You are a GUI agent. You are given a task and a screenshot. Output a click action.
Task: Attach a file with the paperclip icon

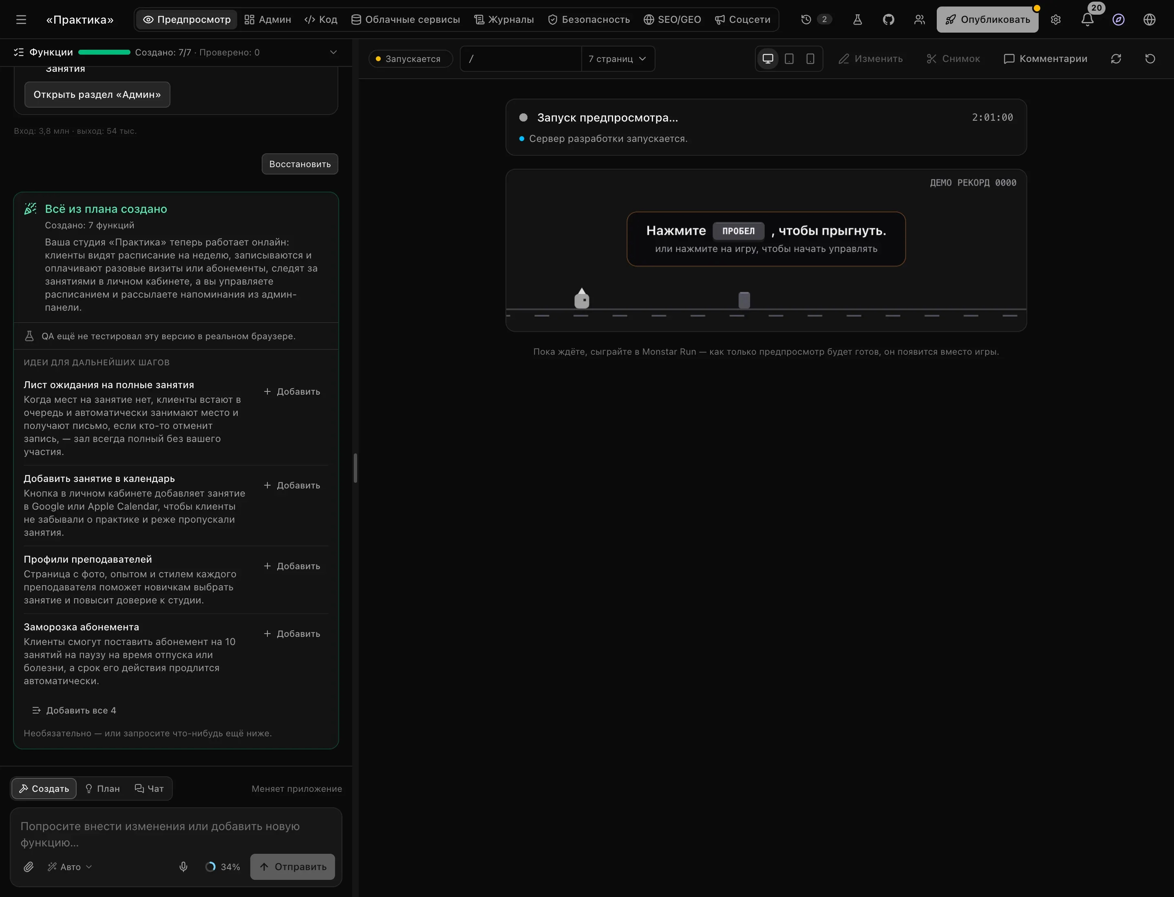pos(29,866)
